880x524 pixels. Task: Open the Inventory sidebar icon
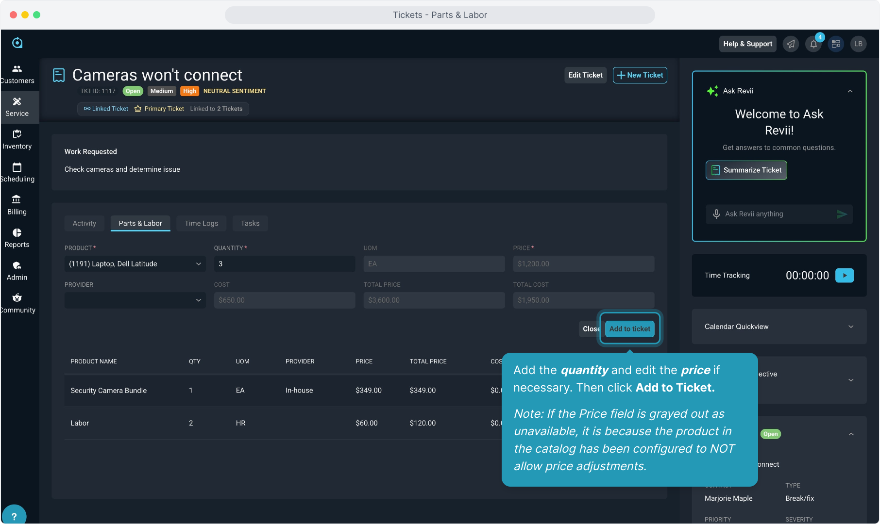tap(17, 140)
